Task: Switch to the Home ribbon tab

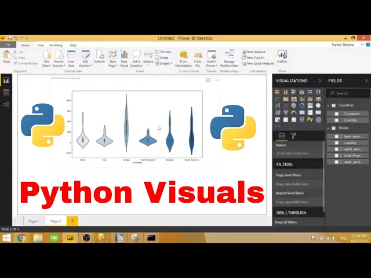Action: [26, 45]
